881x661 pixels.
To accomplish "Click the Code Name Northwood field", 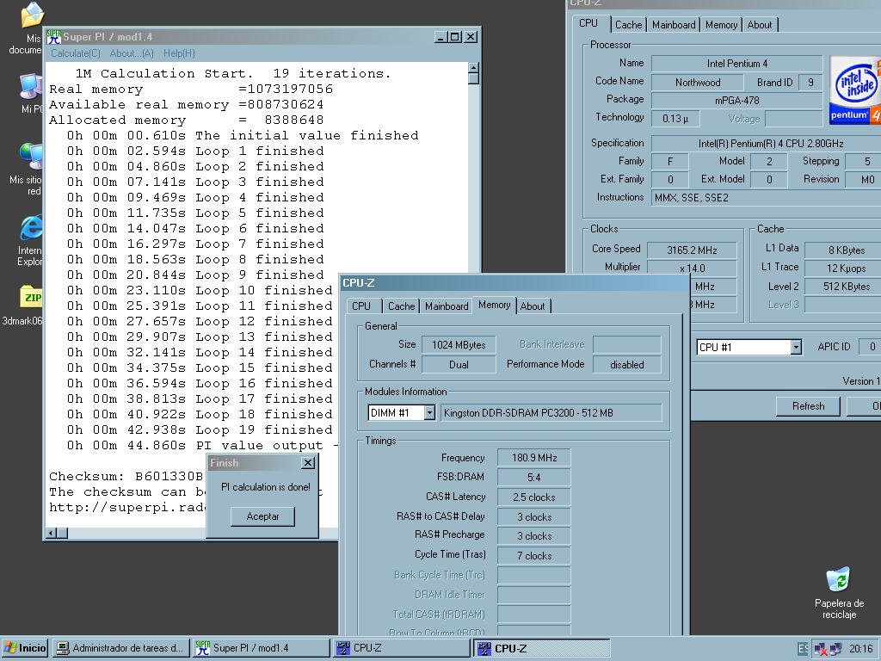I will pos(697,82).
